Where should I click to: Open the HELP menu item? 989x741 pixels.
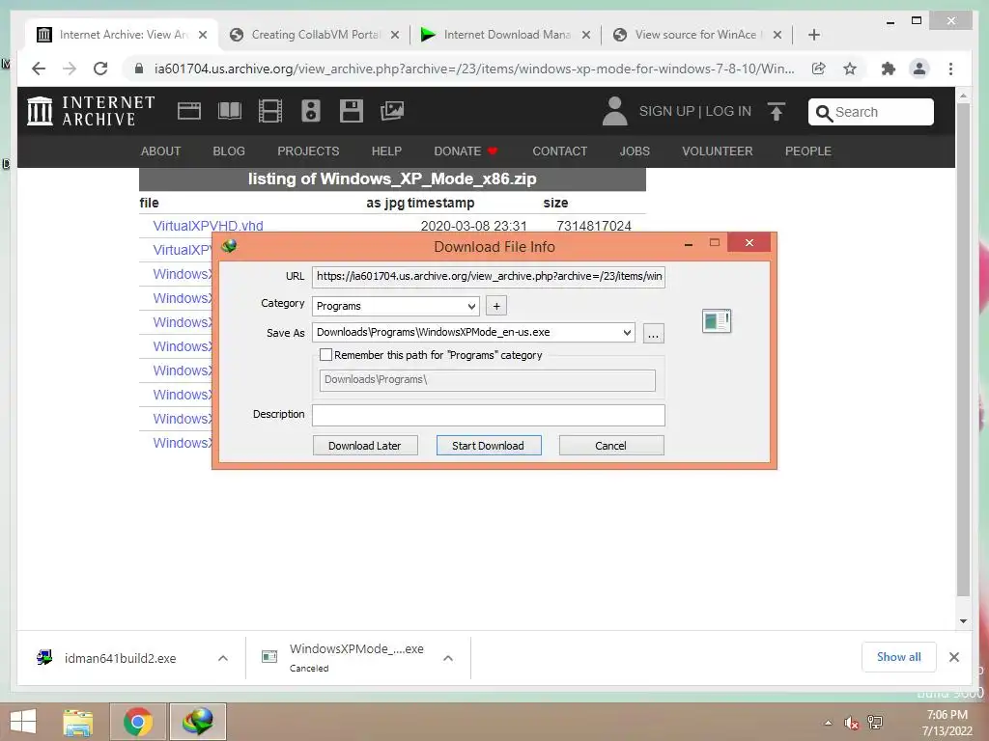tap(386, 151)
